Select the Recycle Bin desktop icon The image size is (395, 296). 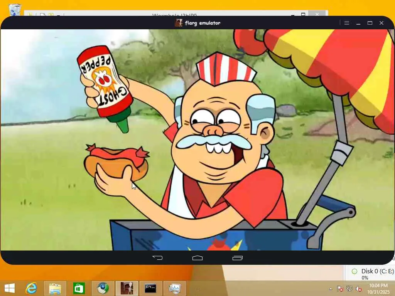point(15,10)
